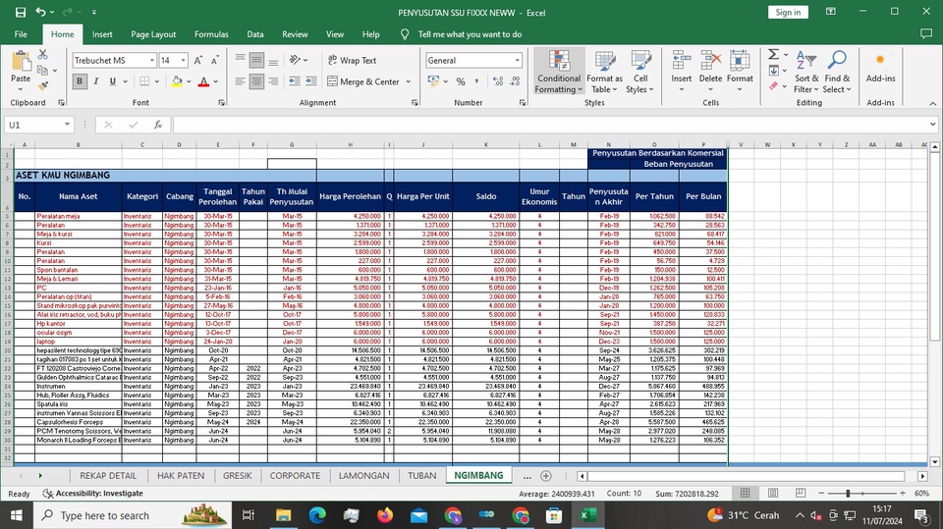Screen dimensions: 943x529
Task: Click Increase Decimal icon
Action: (498, 82)
